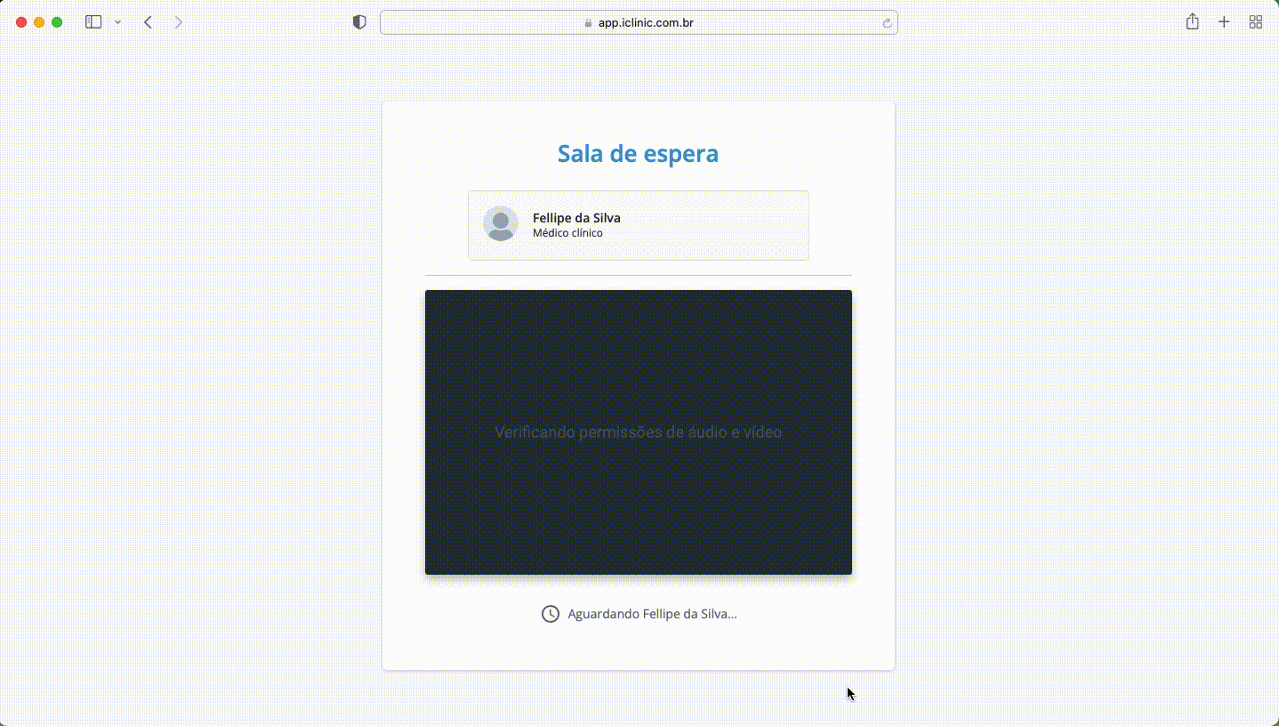1279x726 pixels.
Task: Open a new tab with the plus icon
Action: point(1224,21)
